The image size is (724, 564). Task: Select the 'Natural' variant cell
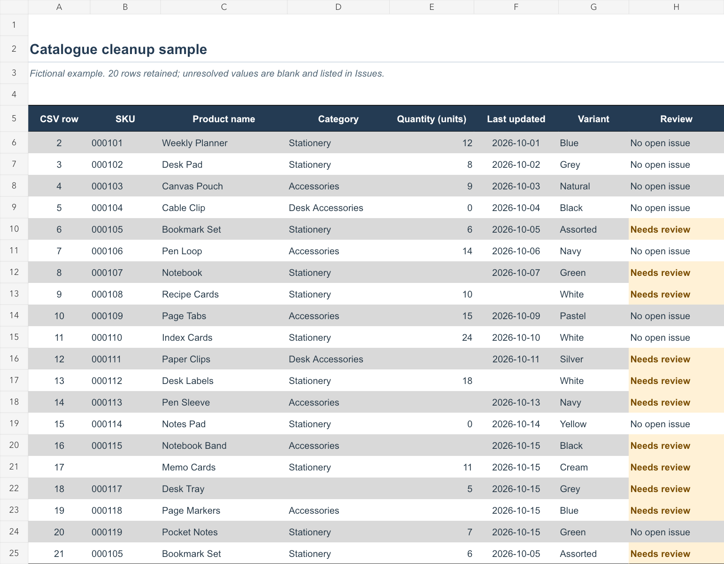(x=593, y=186)
